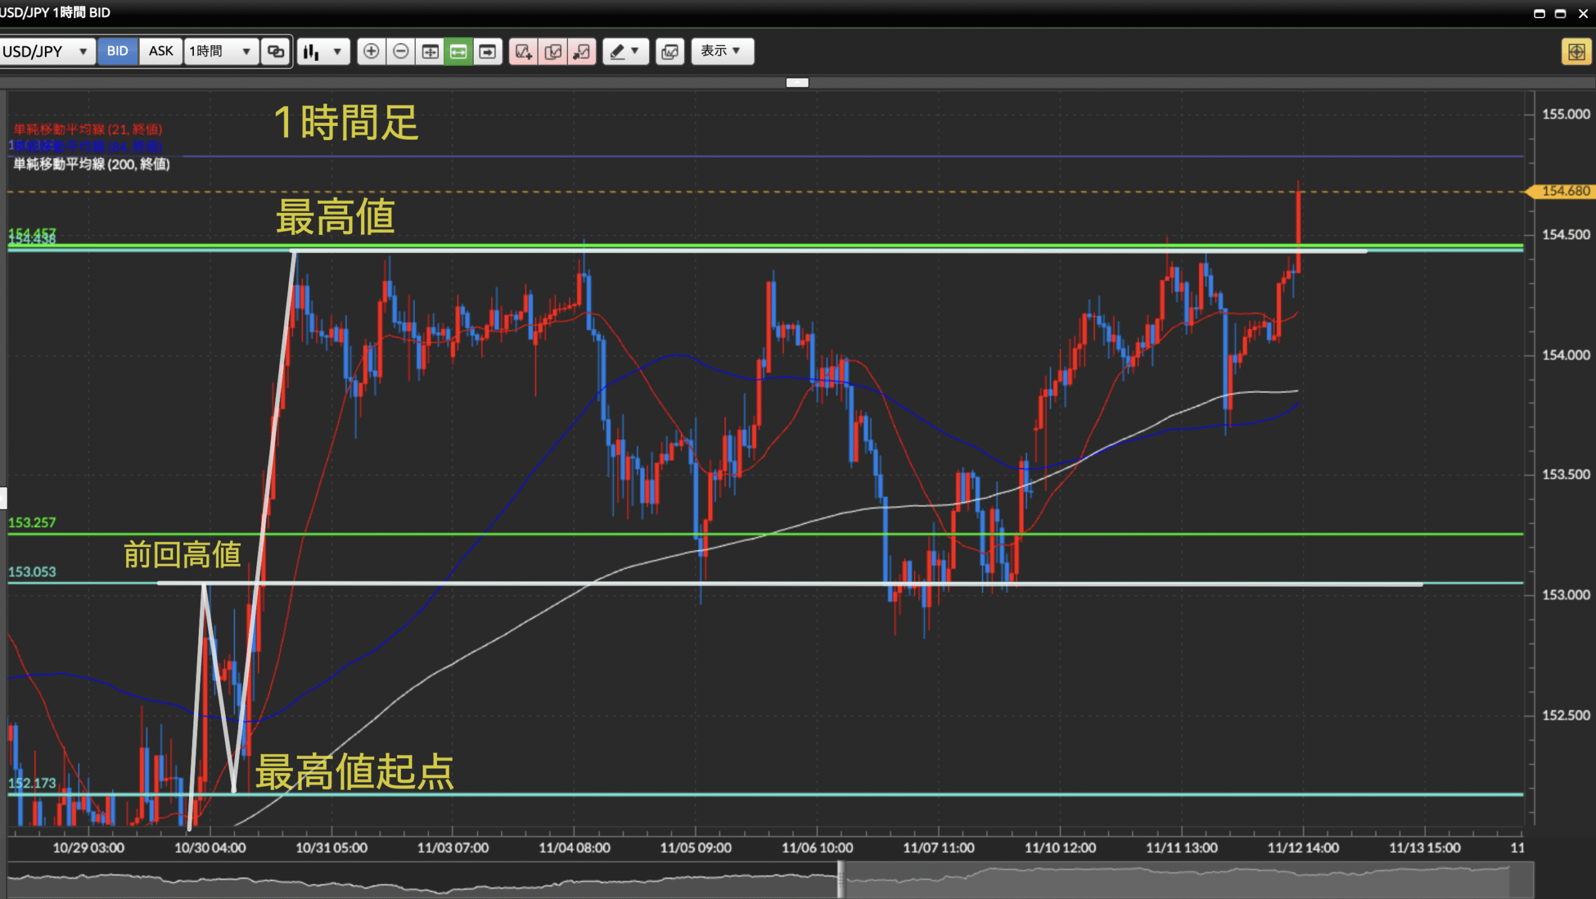
Task: Click the pink duplicate indicator settings button
Action: (x=552, y=51)
